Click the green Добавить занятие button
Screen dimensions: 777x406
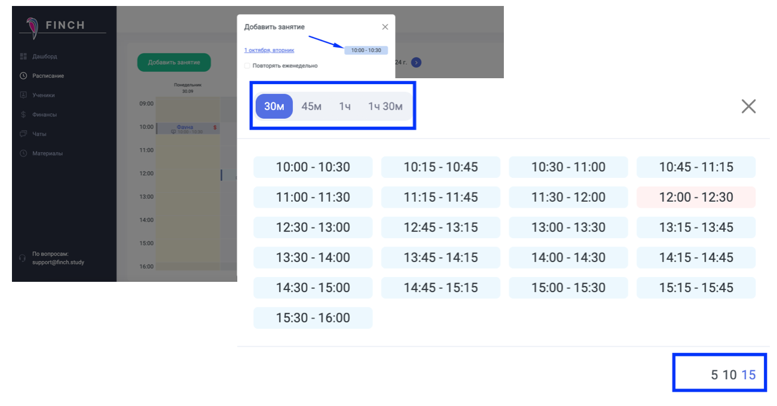coord(174,62)
